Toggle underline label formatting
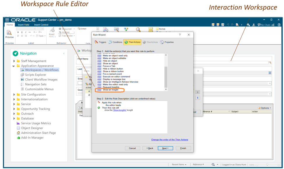Screen dimensions: 284x169 pyautogui.click(x=22, y=32)
